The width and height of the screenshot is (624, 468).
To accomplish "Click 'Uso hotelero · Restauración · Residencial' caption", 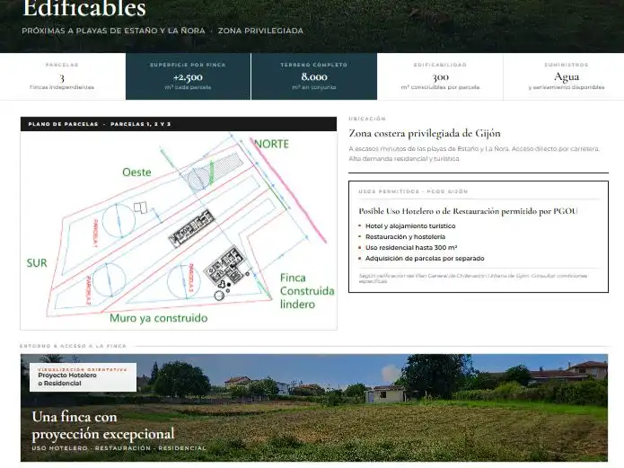I will (x=119, y=448).
